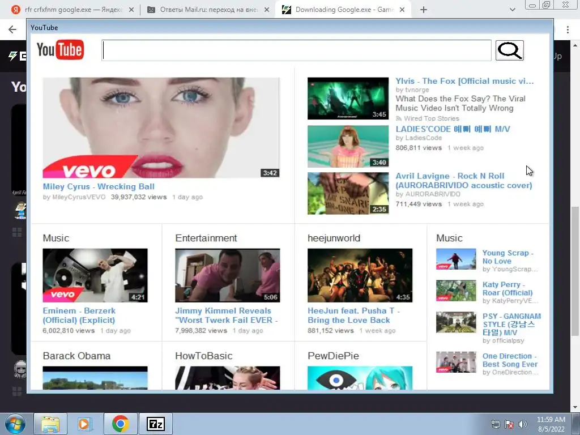
Task: Select the heejunworld channel heading
Action: 334,238
